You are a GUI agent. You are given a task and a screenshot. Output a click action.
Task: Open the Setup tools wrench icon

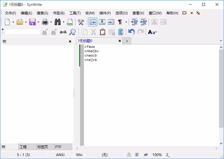(81, 22)
